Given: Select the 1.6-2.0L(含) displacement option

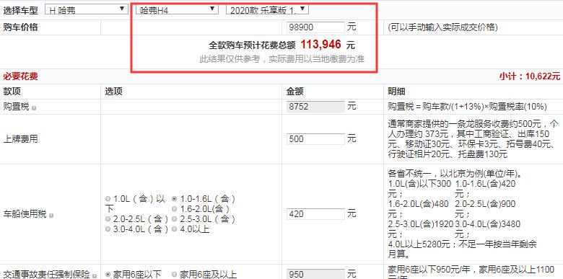Looking at the screenshot, I should (175, 209).
